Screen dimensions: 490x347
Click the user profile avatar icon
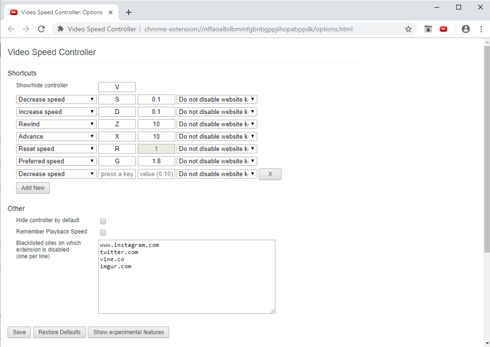[x=466, y=29]
